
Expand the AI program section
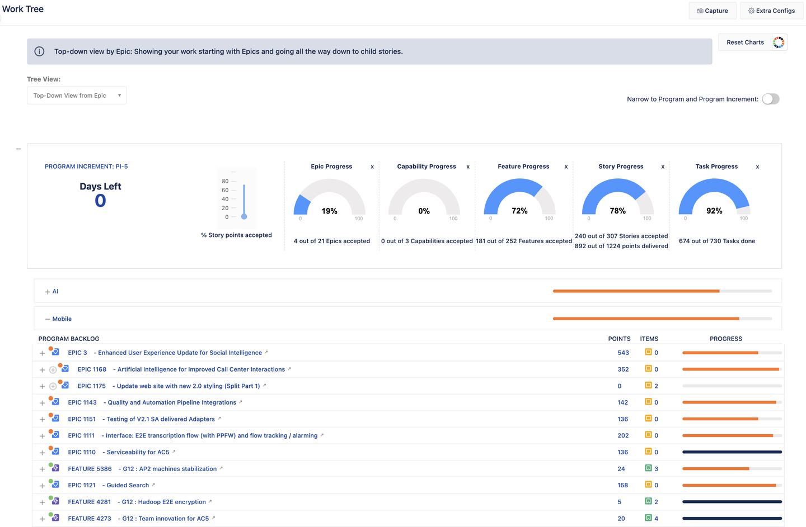click(x=48, y=292)
